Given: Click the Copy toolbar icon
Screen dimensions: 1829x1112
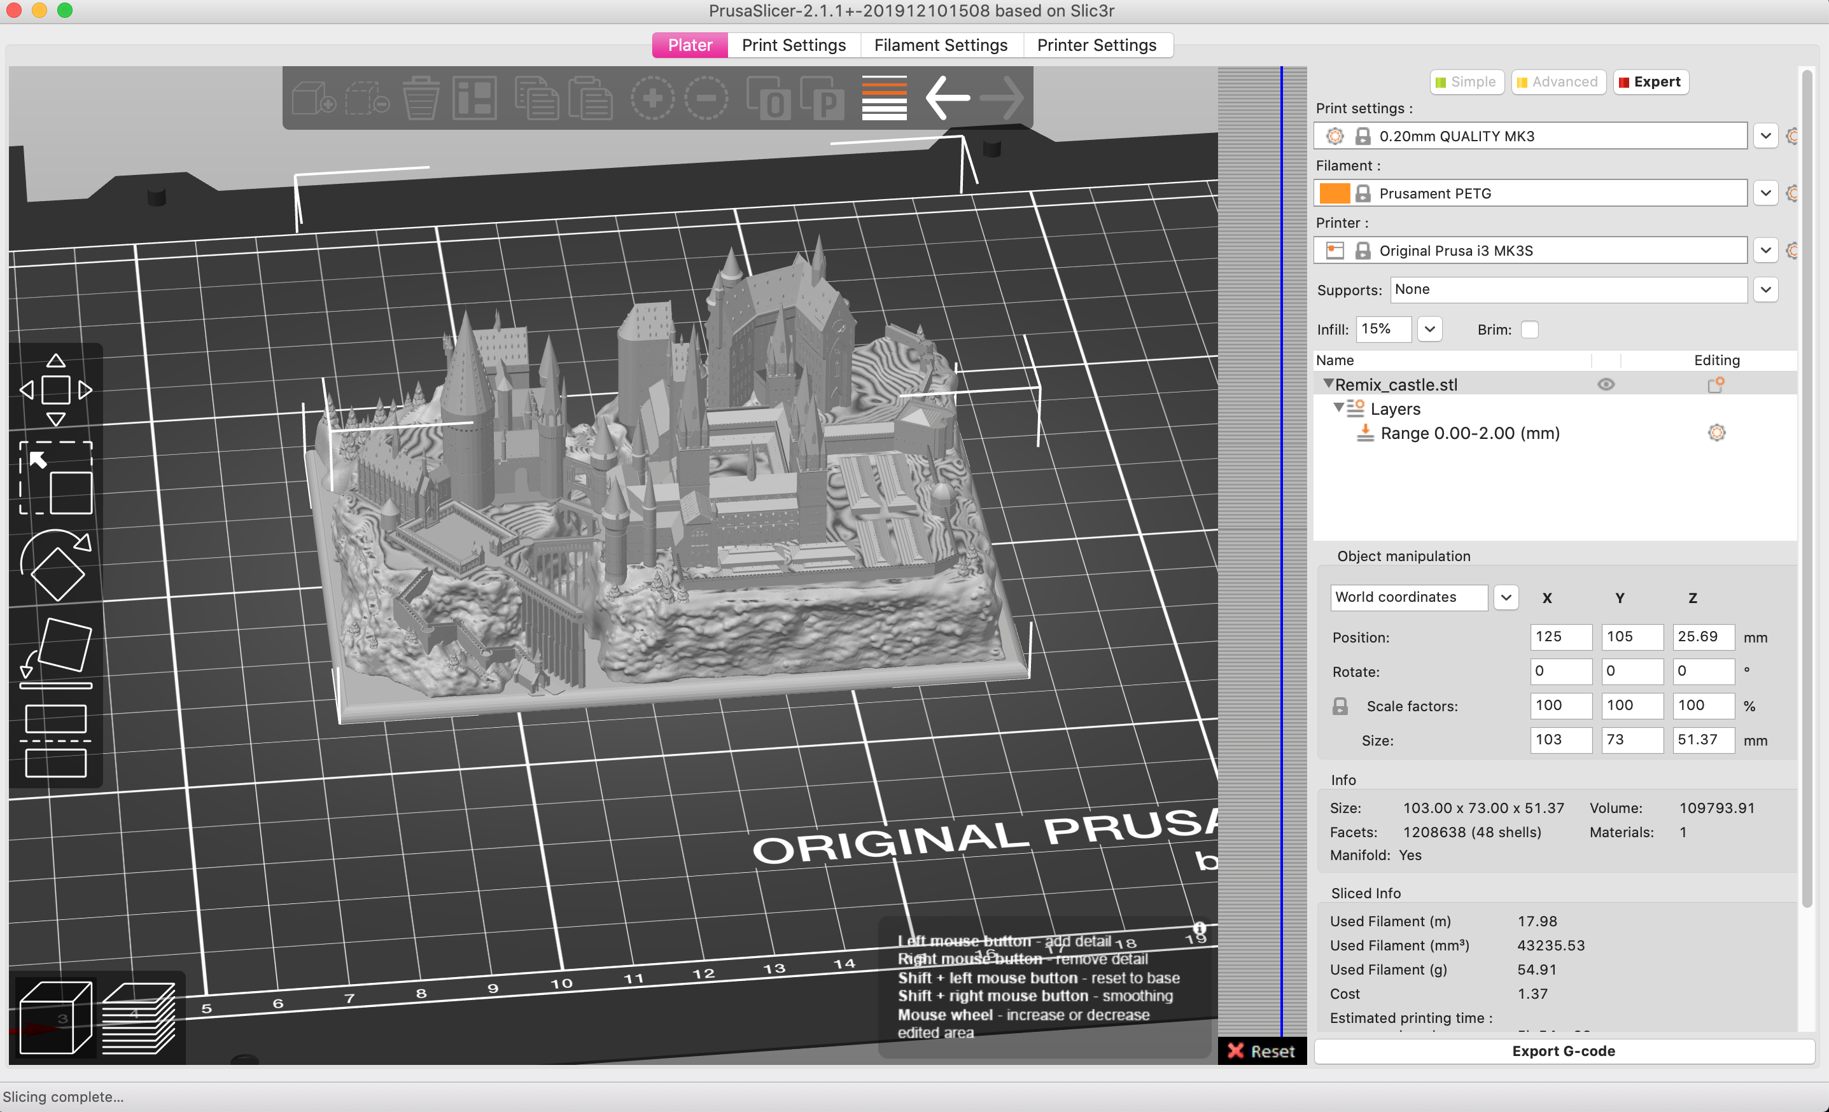Looking at the screenshot, I should pyautogui.click(x=536, y=98).
